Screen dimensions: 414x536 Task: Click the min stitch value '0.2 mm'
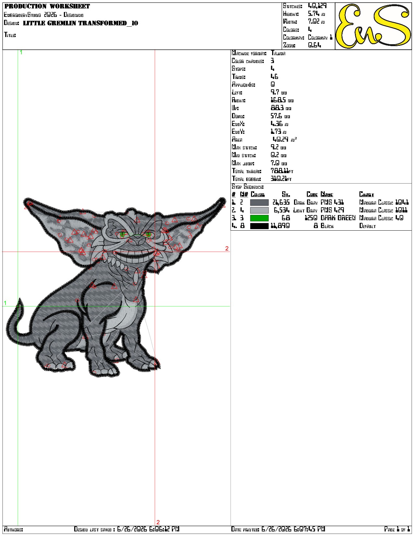[279, 155]
